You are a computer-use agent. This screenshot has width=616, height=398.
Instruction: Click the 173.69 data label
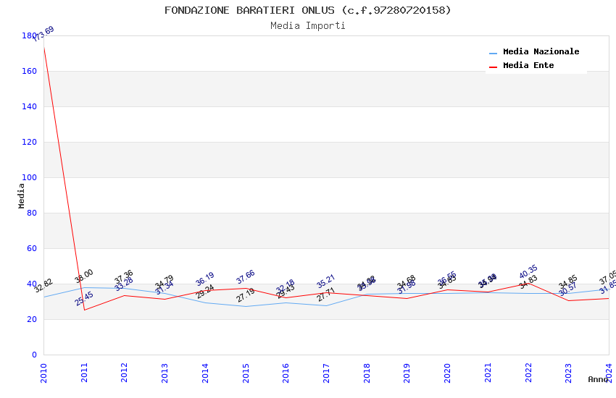pyautogui.click(x=43, y=34)
